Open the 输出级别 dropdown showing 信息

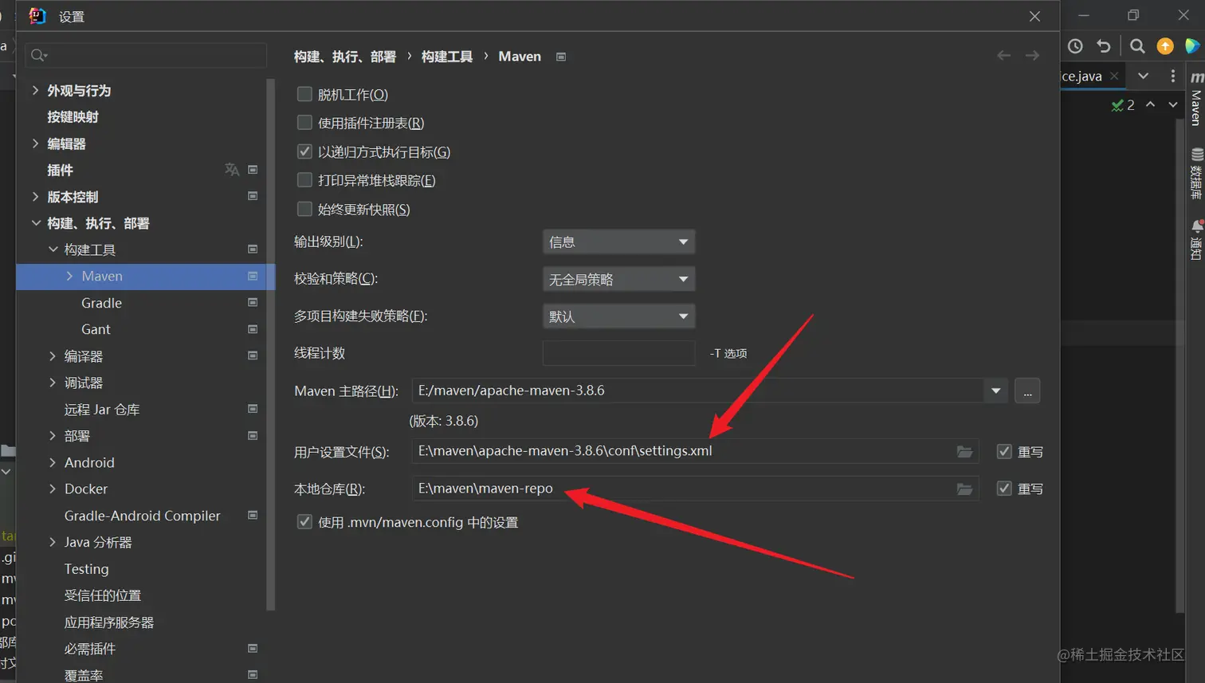point(618,241)
